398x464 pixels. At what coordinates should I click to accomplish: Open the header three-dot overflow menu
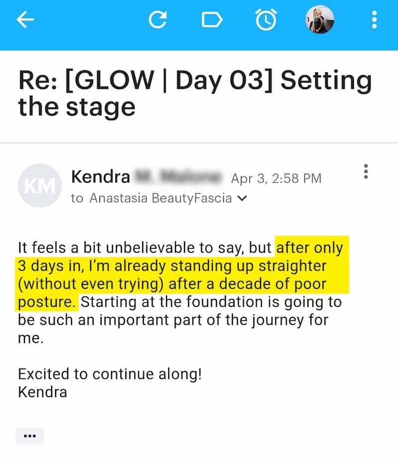[x=374, y=20]
